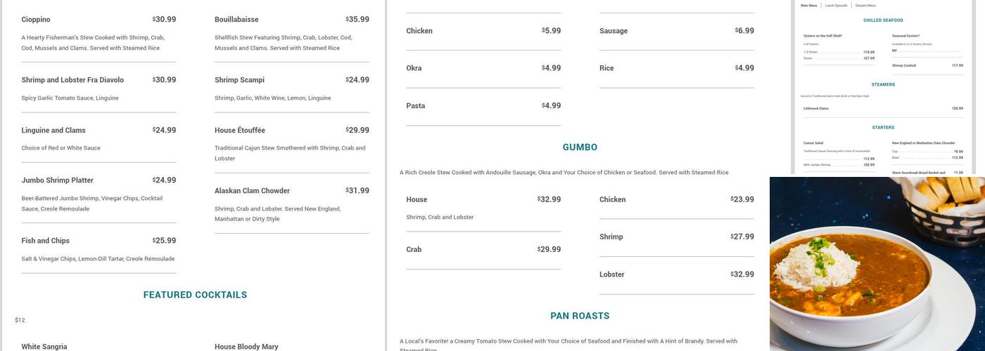
Task: Open the Main Menu tab
Action: pos(809,6)
